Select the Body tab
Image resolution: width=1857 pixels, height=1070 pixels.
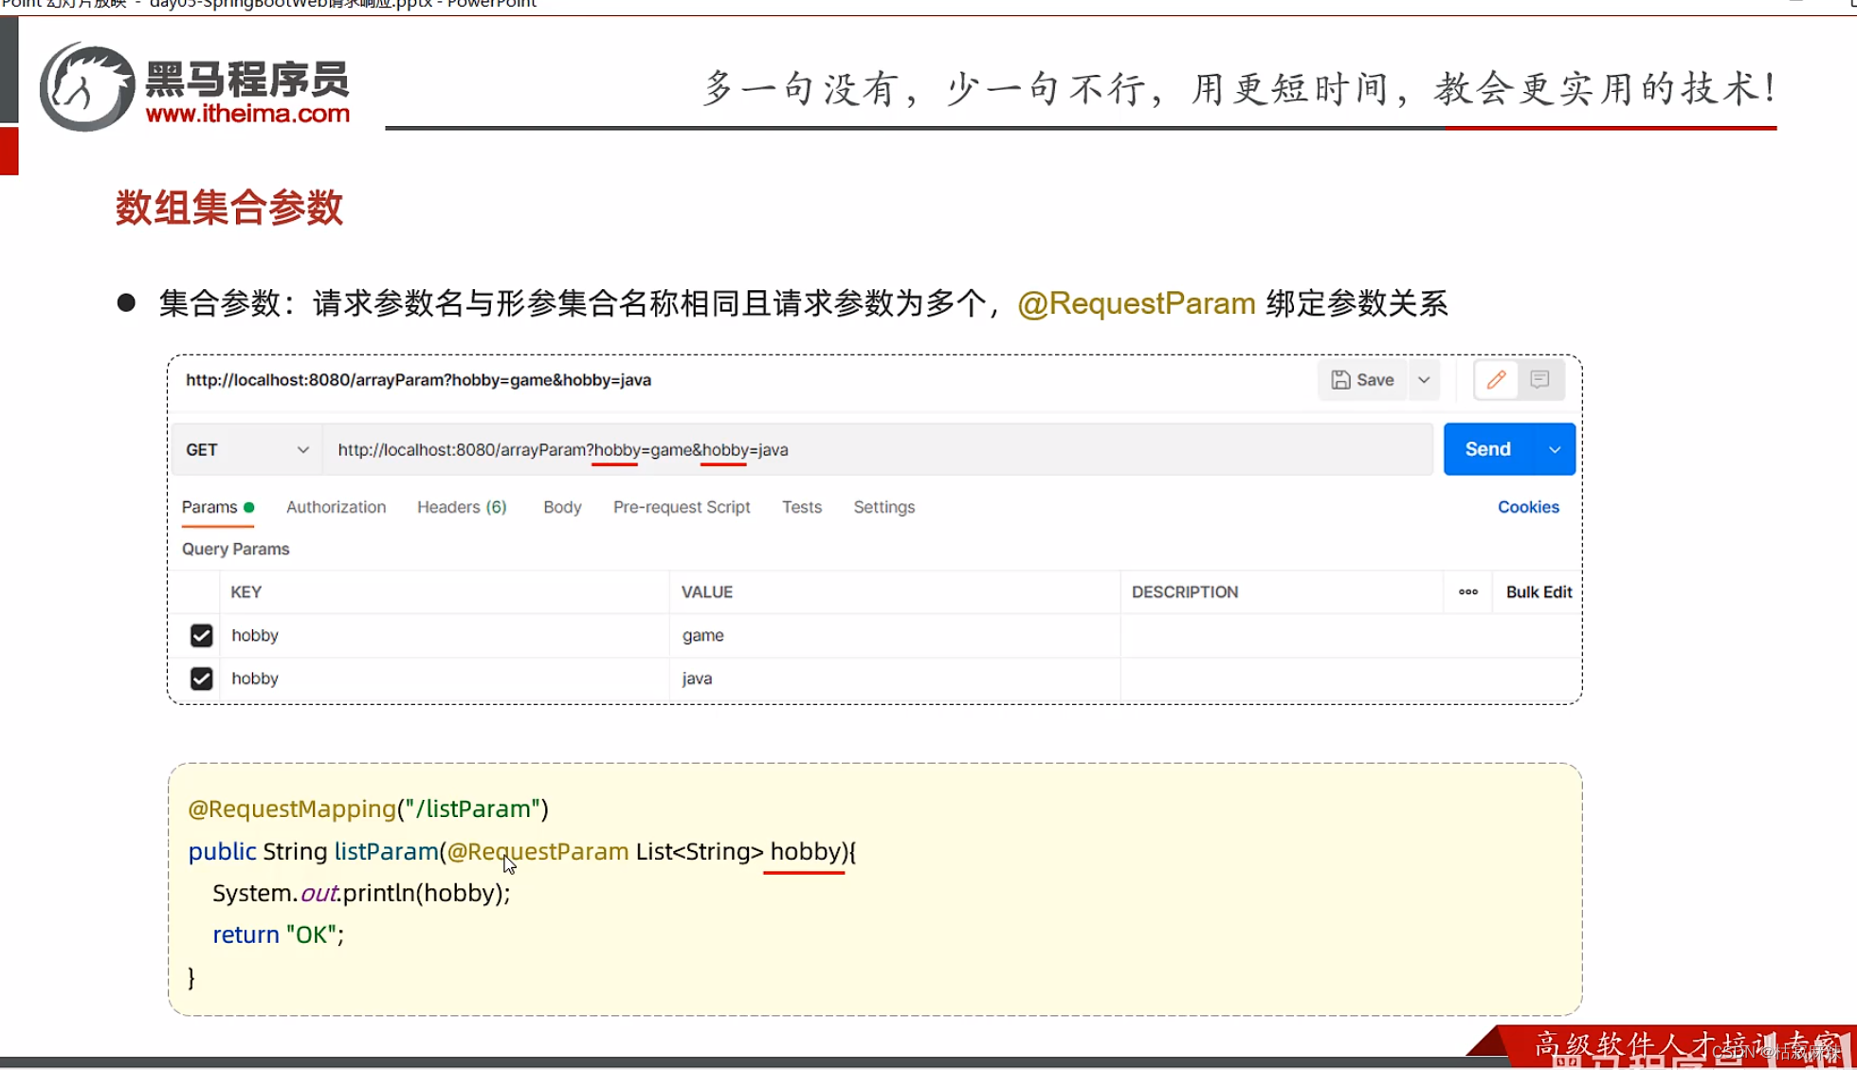[x=561, y=507]
